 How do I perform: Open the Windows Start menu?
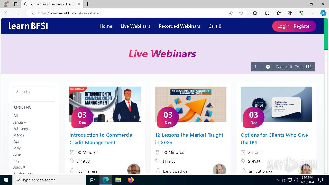click(x=6, y=180)
